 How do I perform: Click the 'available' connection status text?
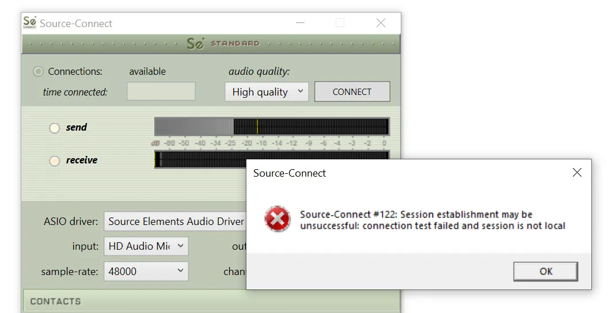147,71
